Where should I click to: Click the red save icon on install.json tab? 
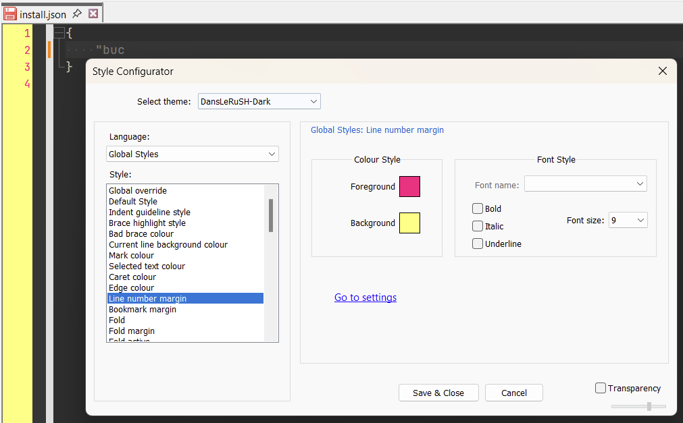[x=10, y=14]
